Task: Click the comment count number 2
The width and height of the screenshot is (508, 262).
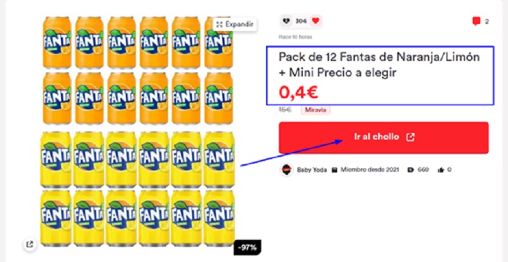Action: [486, 22]
